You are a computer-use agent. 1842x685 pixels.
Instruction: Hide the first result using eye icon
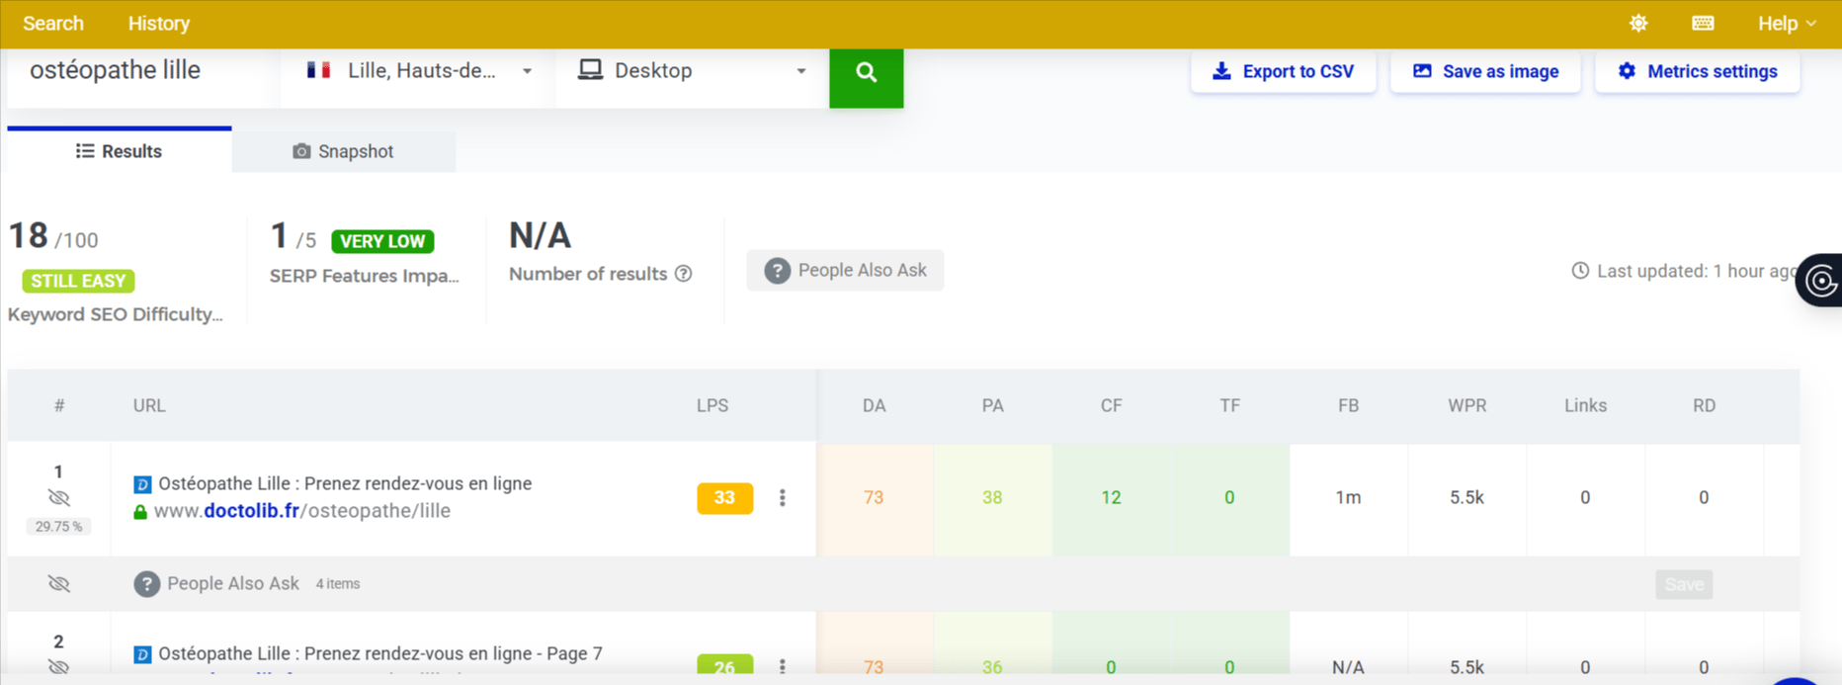[x=59, y=498]
